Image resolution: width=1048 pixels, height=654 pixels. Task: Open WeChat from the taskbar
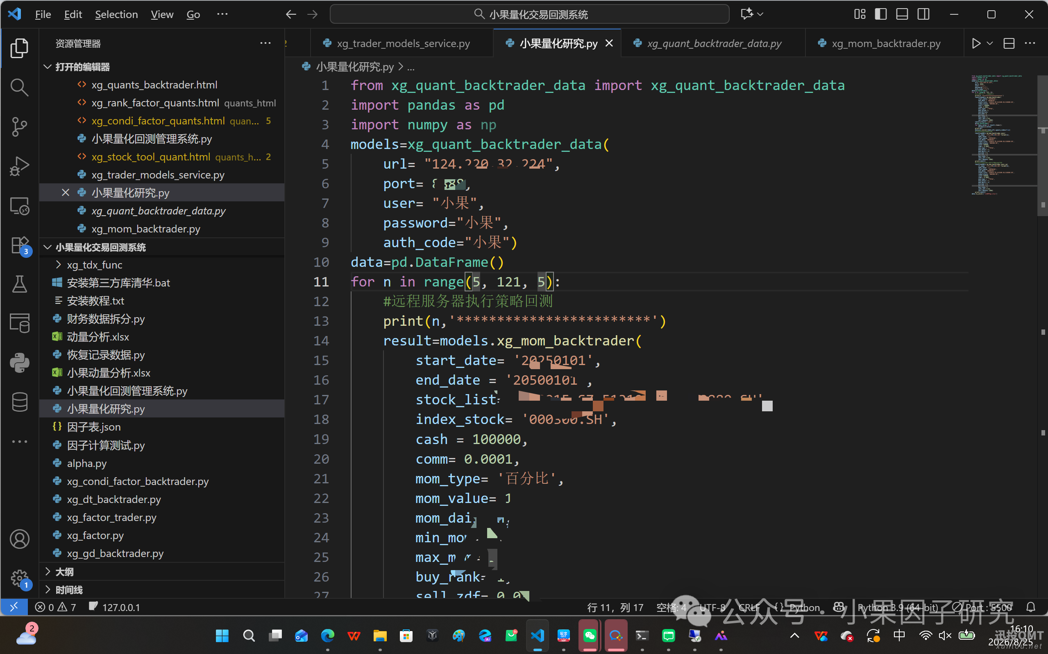point(590,636)
